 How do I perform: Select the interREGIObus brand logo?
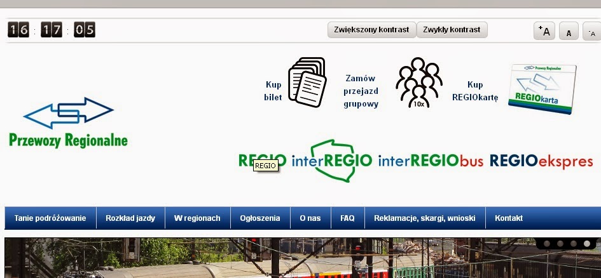pyautogui.click(x=431, y=161)
